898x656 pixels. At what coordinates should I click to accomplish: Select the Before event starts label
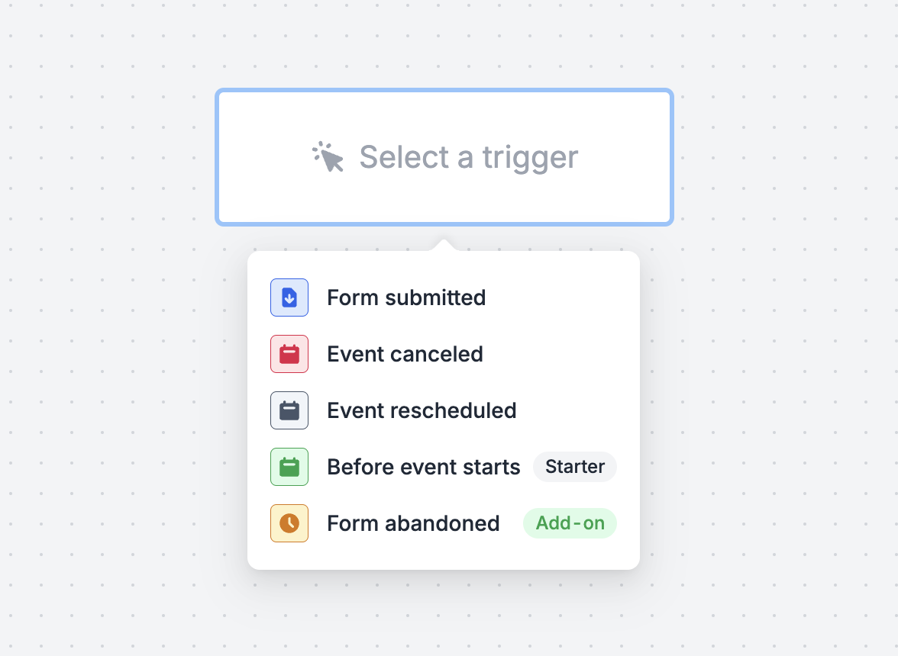point(423,468)
